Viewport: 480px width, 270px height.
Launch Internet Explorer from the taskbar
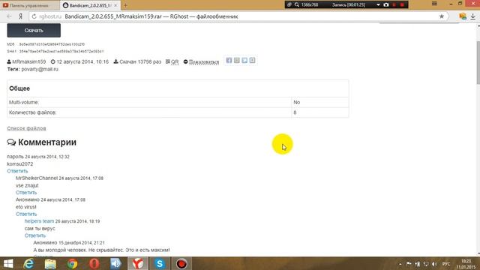coord(28,263)
